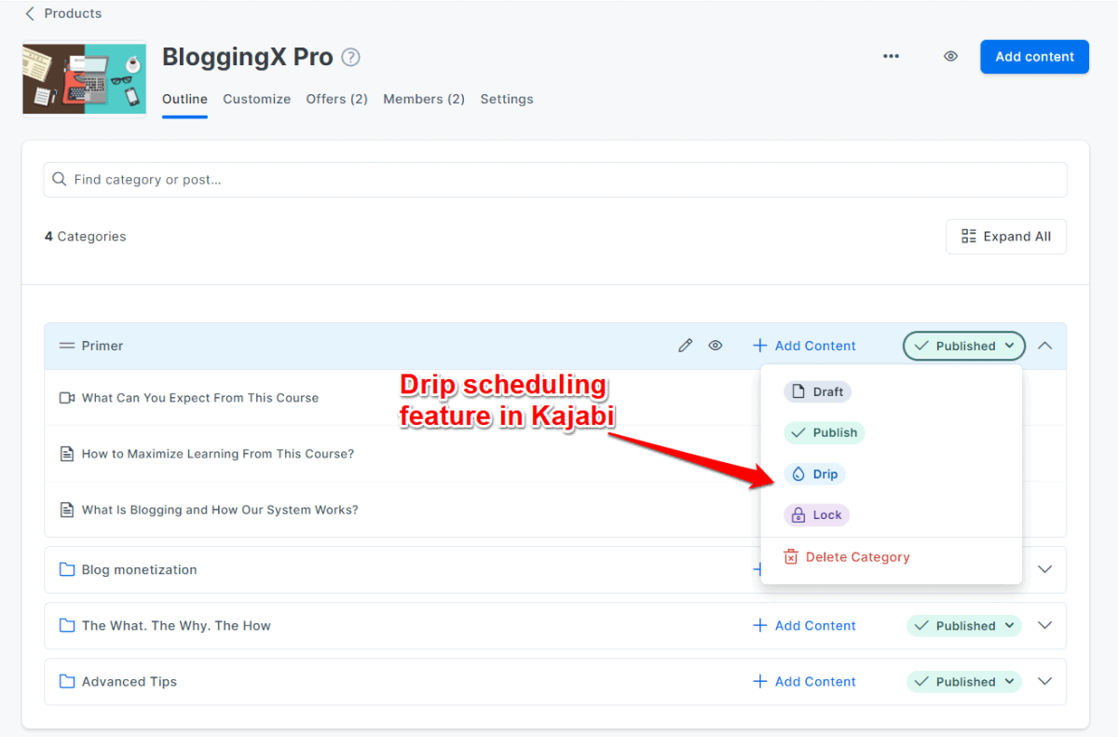The height and width of the screenshot is (737, 1118).
Task: Preview Primer category with eye icon
Action: (716, 346)
